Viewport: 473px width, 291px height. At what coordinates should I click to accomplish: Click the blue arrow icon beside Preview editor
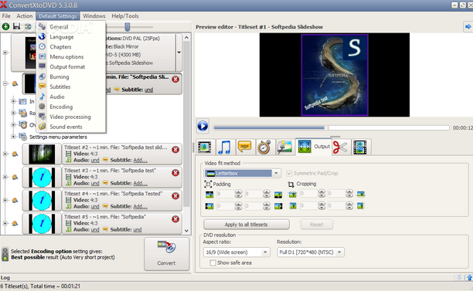(468, 27)
